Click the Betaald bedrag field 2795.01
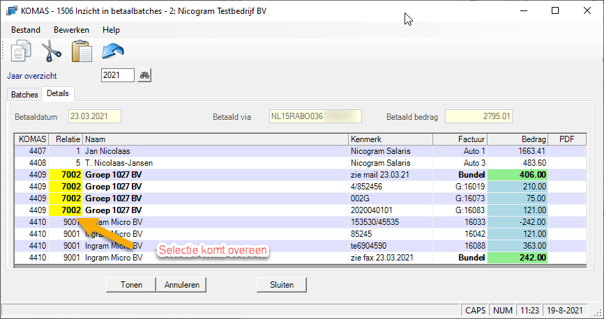 click(x=479, y=116)
